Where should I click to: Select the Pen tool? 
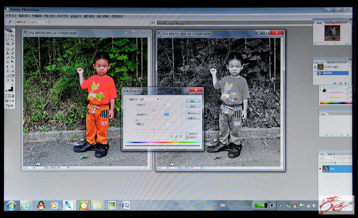8,71
